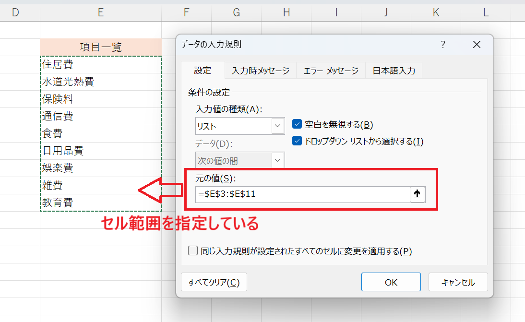Click the range selector collapse arrow icon
Screen dimensions: 525x322
(418, 194)
